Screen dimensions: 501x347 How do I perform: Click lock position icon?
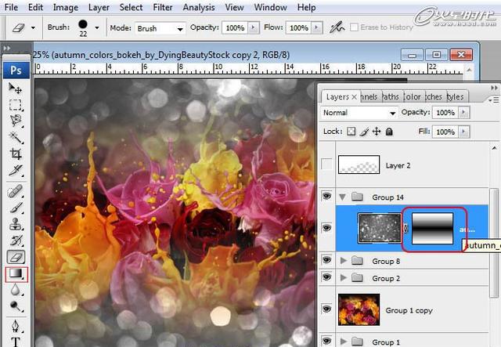pyautogui.click(x=377, y=132)
